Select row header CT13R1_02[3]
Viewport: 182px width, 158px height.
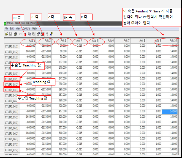click(x=12, y=74)
